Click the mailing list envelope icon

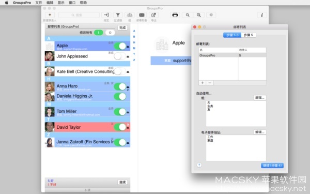(142, 15)
